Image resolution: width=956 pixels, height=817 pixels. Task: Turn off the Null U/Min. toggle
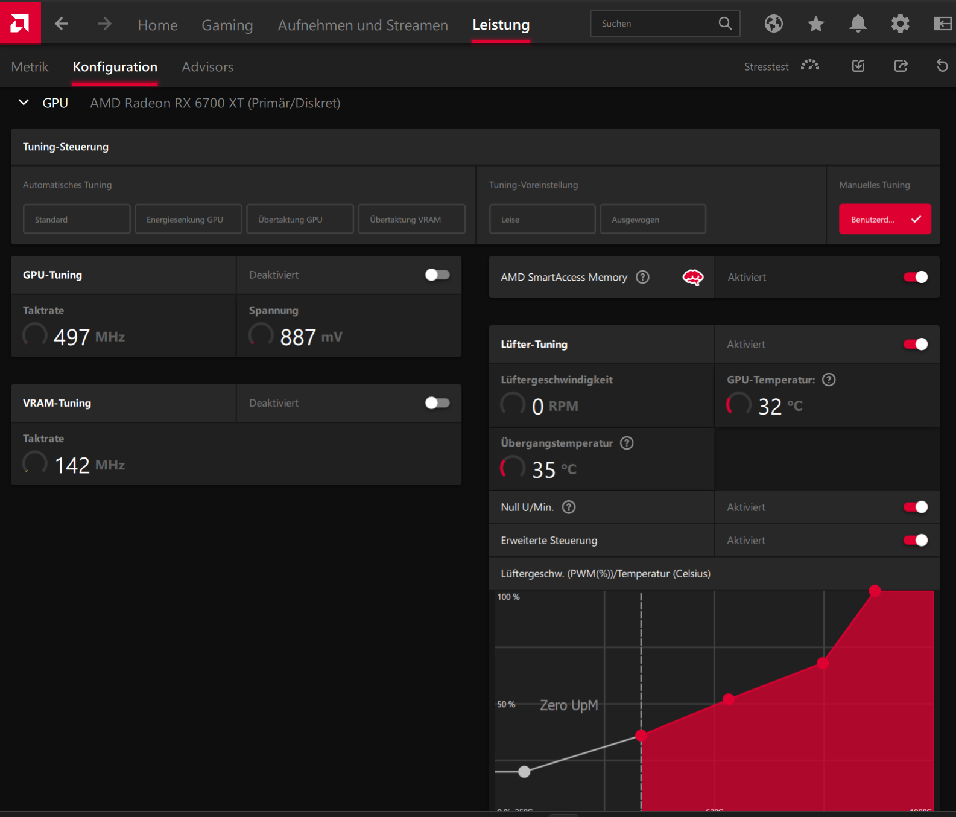coord(916,507)
